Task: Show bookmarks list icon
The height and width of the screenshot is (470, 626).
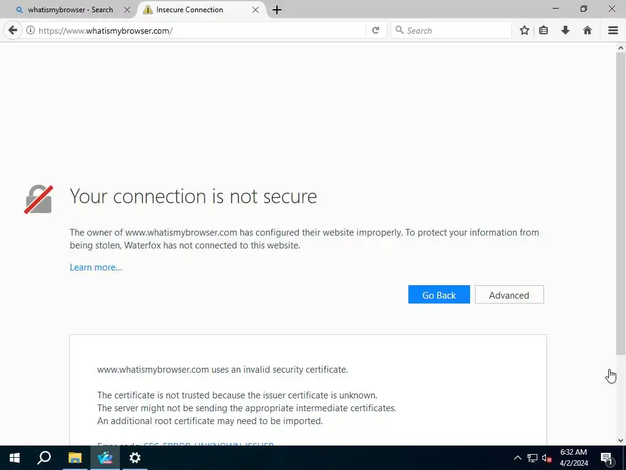Action: [543, 31]
